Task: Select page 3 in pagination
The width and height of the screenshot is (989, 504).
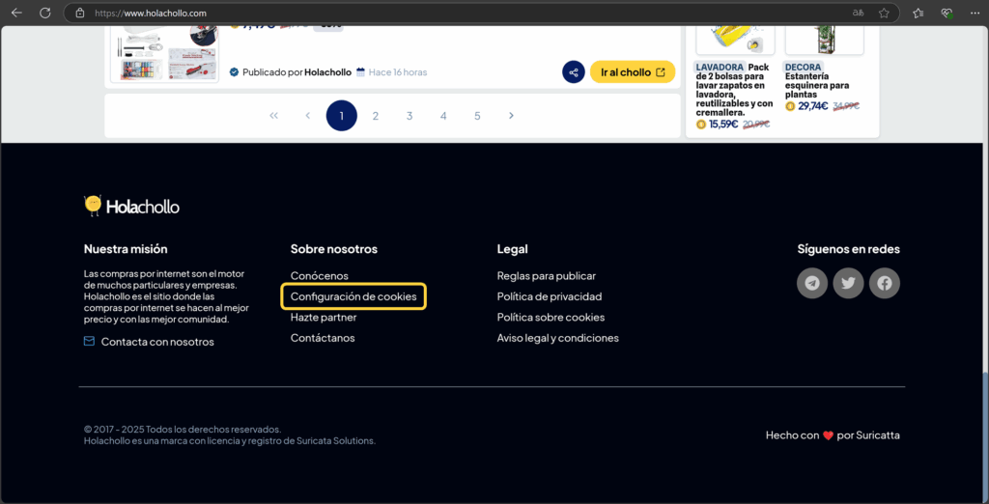Action: [x=410, y=116]
